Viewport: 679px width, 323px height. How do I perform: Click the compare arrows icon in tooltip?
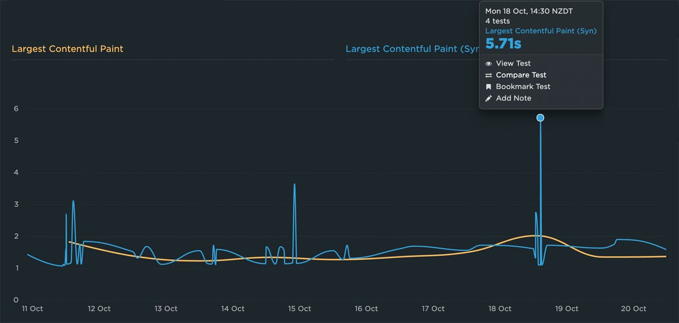coord(489,75)
